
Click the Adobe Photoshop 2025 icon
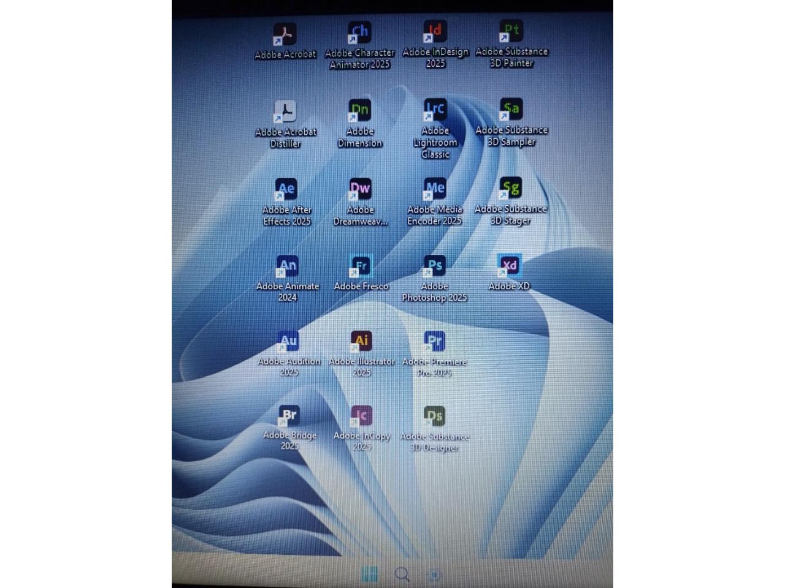coord(435,266)
